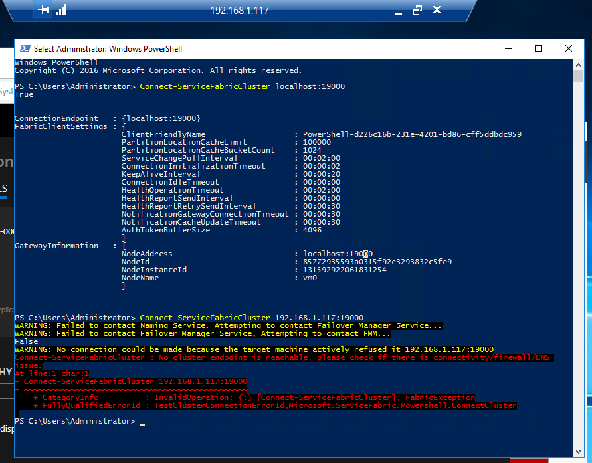Image resolution: width=592 pixels, height=463 pixels.
Task: Maximize the Windows PowerShell window
Action: click(538, 48)
